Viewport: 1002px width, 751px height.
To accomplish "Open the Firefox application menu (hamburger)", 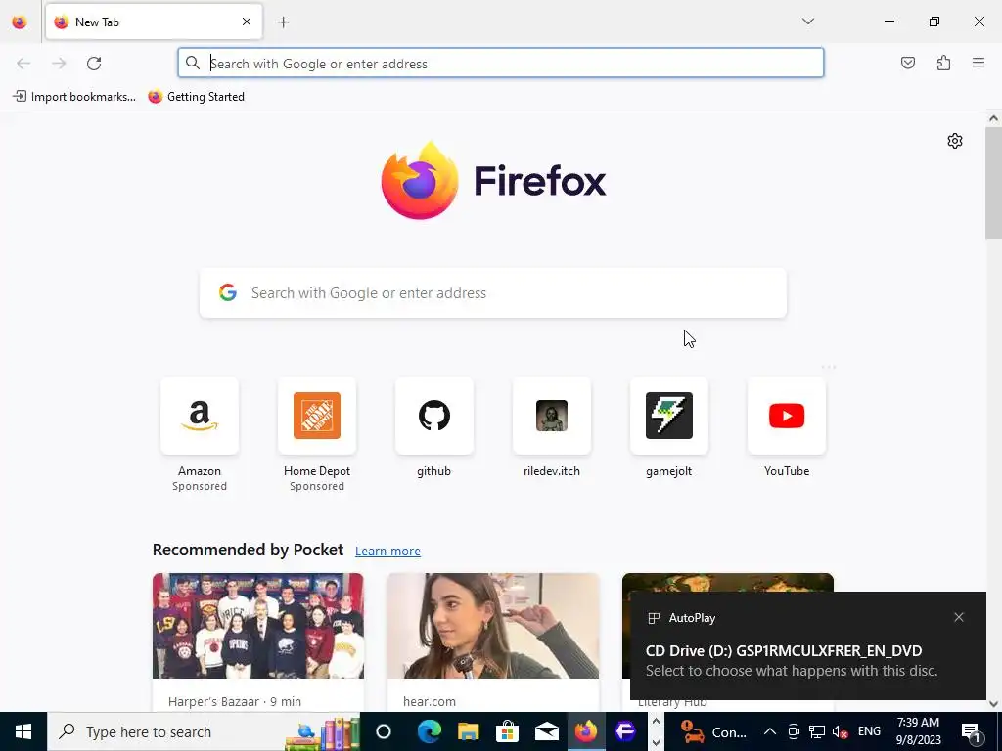I will pos(979,63).
